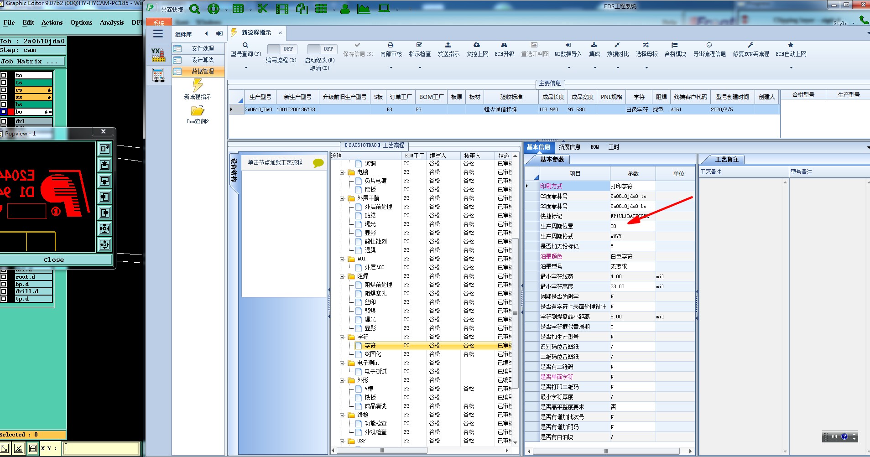The image size is (870, 457).
Task: Collapse the 外层干膜 tree node
Action: [342, 198]
